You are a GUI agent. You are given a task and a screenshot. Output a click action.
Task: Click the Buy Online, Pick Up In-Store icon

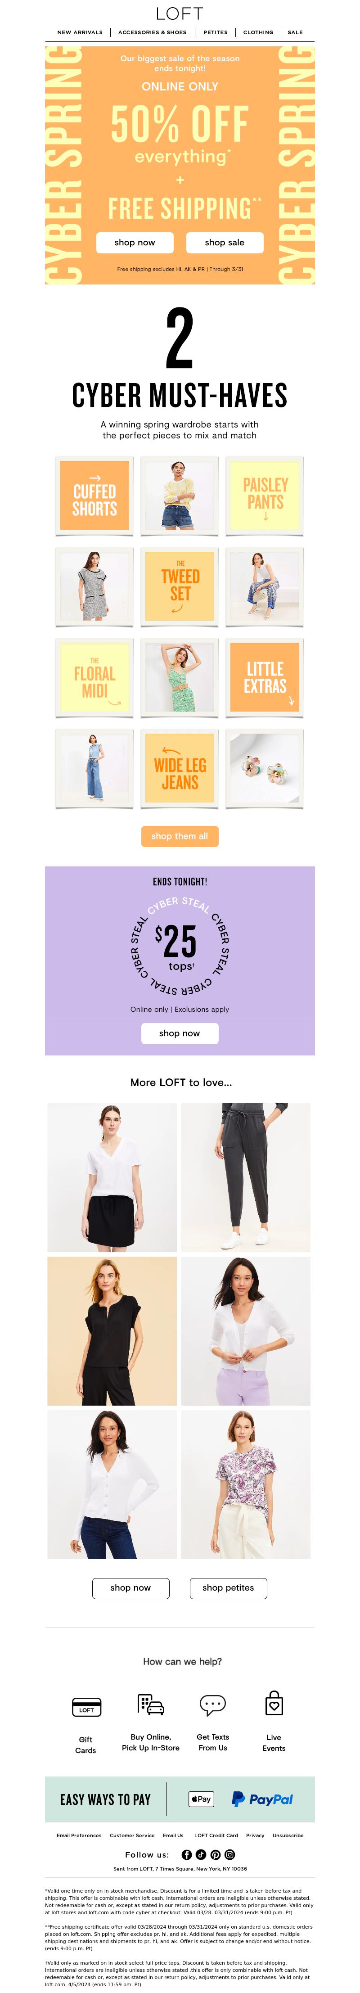coord(150,1704)
